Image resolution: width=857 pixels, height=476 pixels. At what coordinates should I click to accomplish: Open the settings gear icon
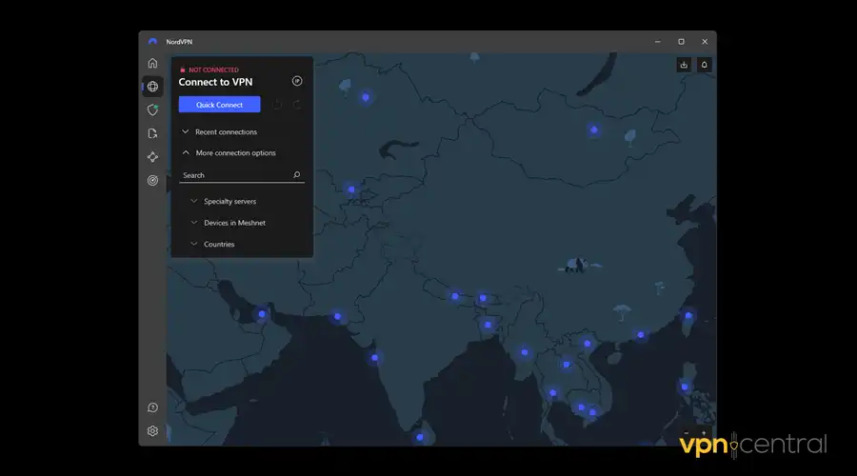(x=152, y=431)
